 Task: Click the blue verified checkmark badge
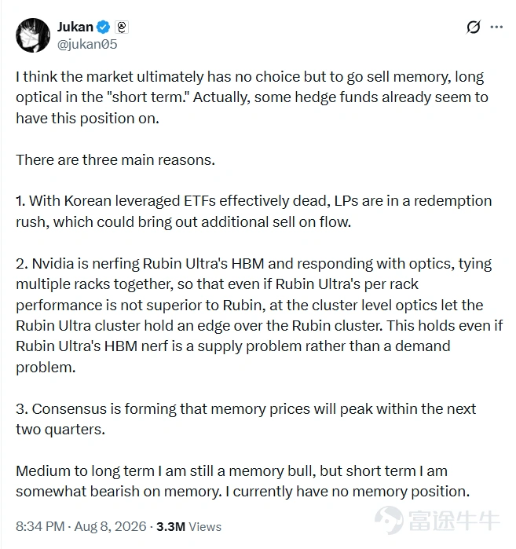tap(103, 27)
